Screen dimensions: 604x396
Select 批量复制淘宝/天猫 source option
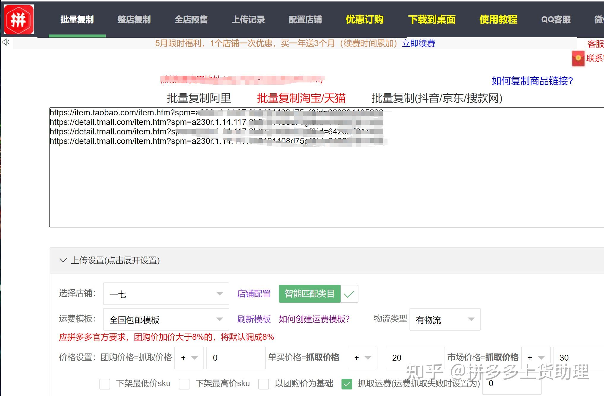pos(301,98)
